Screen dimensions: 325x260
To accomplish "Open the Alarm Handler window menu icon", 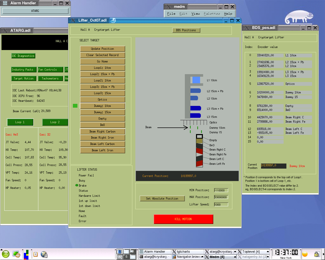I will click(x=5, y=3).
